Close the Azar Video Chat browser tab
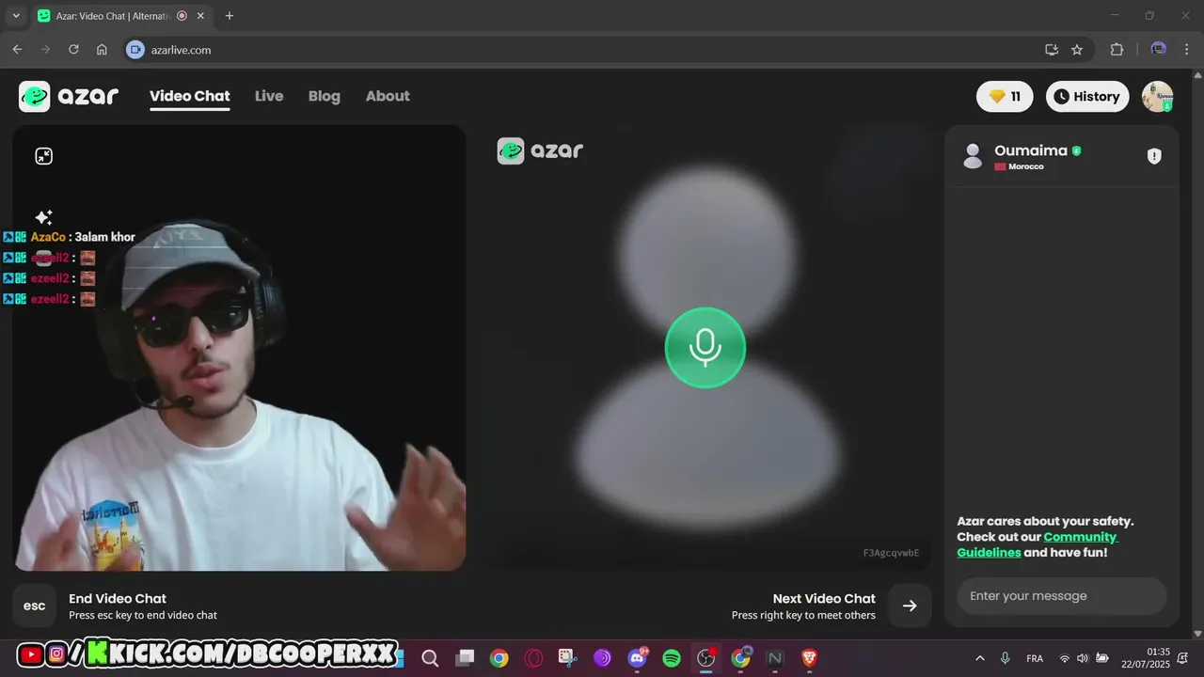Image resolution: width=1204 pixels, height=677 pixels. 200,16
